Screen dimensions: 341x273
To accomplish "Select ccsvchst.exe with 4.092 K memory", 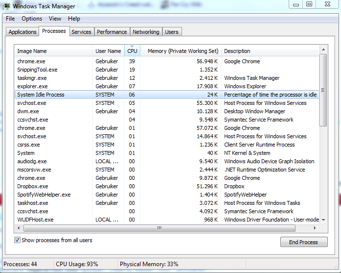I will click(x=167, y=211).
